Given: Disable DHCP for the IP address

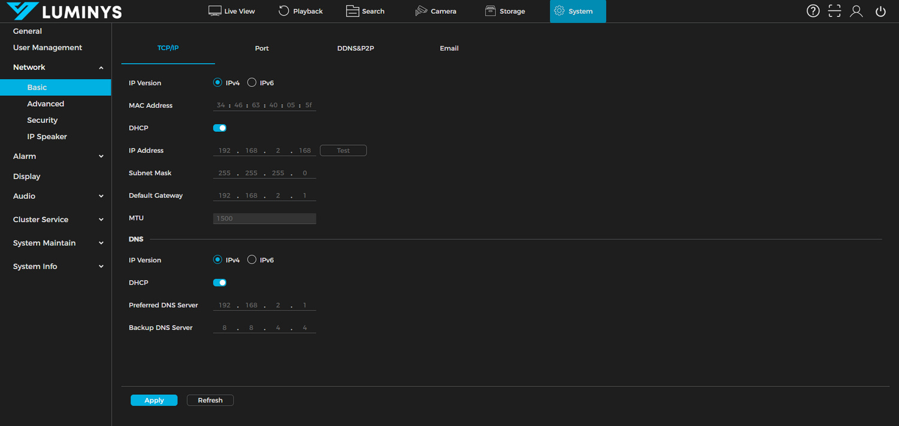Looking at the screenshot, I should [x=219, y=128].
